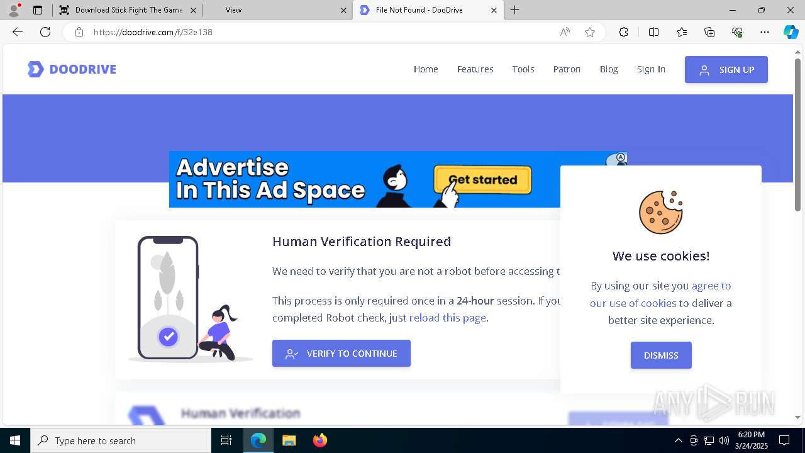The width and height of the screenshot is (805, 453).
Task: Click the cookie image
Action: click(661, 213)
